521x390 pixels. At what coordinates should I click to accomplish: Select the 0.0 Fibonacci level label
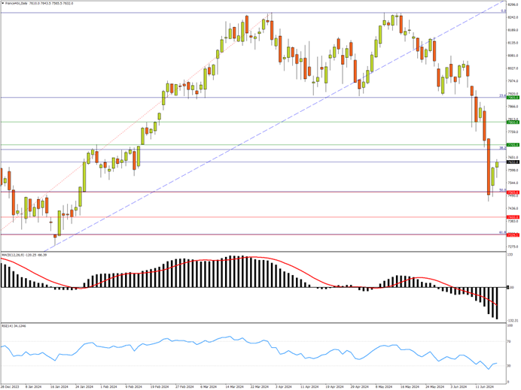[x=501, y=11]
